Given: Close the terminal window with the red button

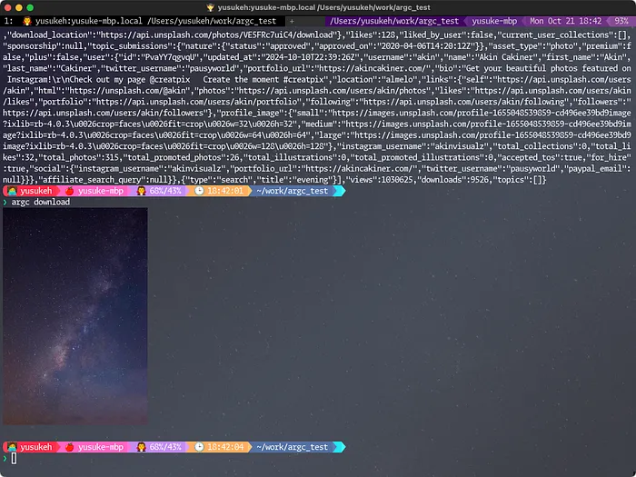Looking at the screenshot, I should tap(7, 7).
